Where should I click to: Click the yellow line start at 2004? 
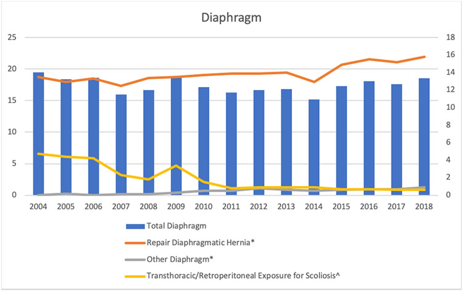tap(38, 154)
